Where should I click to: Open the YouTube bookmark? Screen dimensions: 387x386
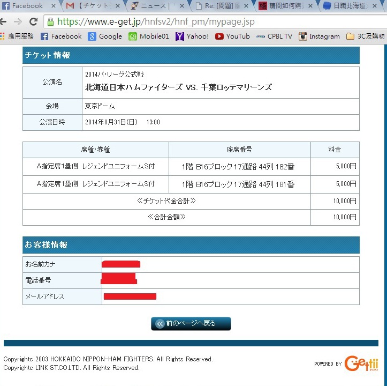(x=232, y=36)
